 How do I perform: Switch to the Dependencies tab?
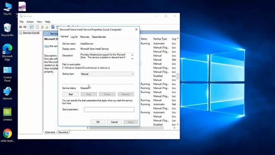click(x=99, y=37)
